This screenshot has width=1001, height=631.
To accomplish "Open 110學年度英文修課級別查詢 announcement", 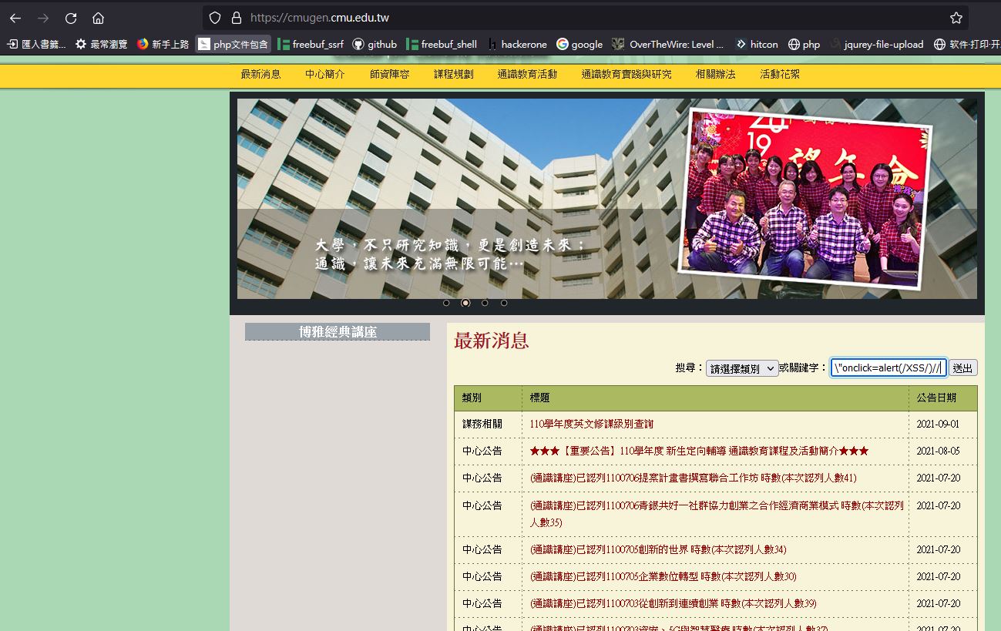I will [x=592, y=424].
